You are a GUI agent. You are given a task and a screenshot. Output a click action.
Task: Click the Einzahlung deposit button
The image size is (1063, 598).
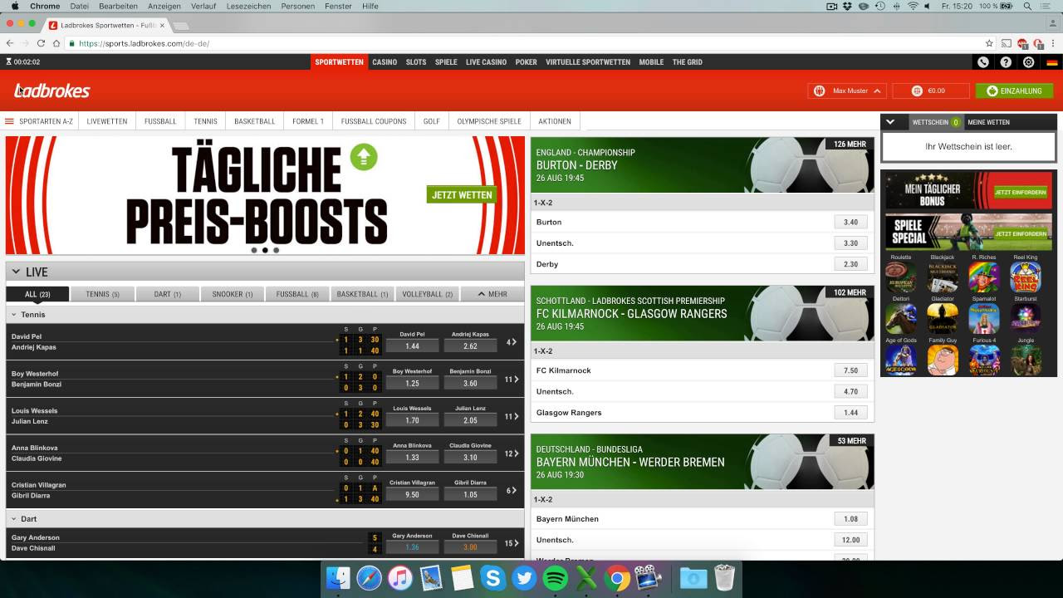coord(1014,91)
